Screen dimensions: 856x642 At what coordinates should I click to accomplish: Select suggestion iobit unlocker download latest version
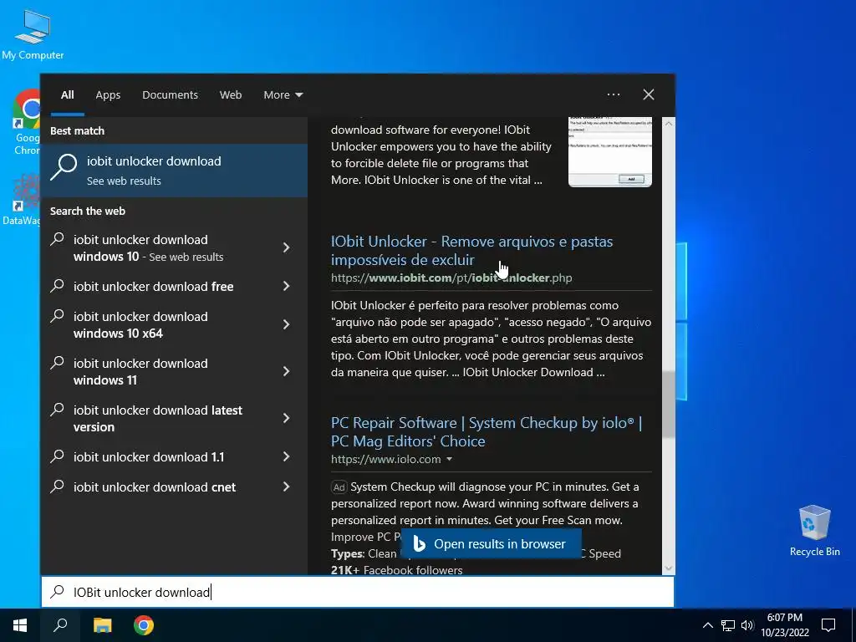click(x=158, y=419)
